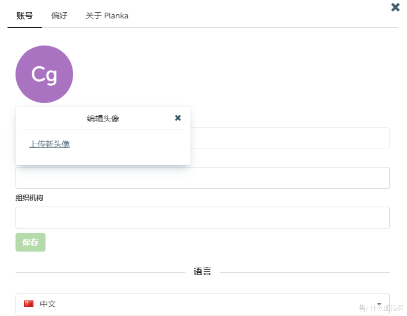407x316 pixels.
Task: Switch to the 偏好 tab
Action: (59, 15)
